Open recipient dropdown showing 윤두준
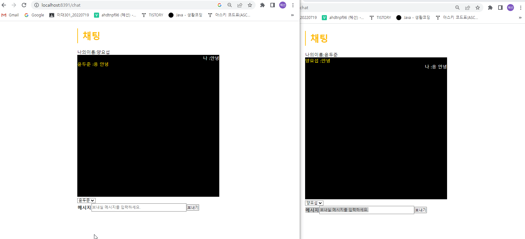The width and height of the screenshot is (525, 239). click(x=86, y=201)
